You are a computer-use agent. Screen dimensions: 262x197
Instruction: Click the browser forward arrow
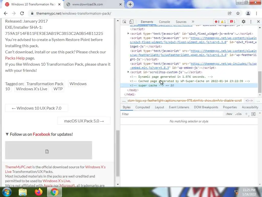pyautogui.click(x=14, y=13)
